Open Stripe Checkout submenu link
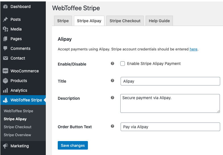The width and height of the screenshot is (223, 155). point(18,127)
